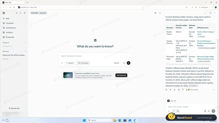Collapse the sidebar with the panel icon
The image size is (219, 123).
tap(25, 13)
